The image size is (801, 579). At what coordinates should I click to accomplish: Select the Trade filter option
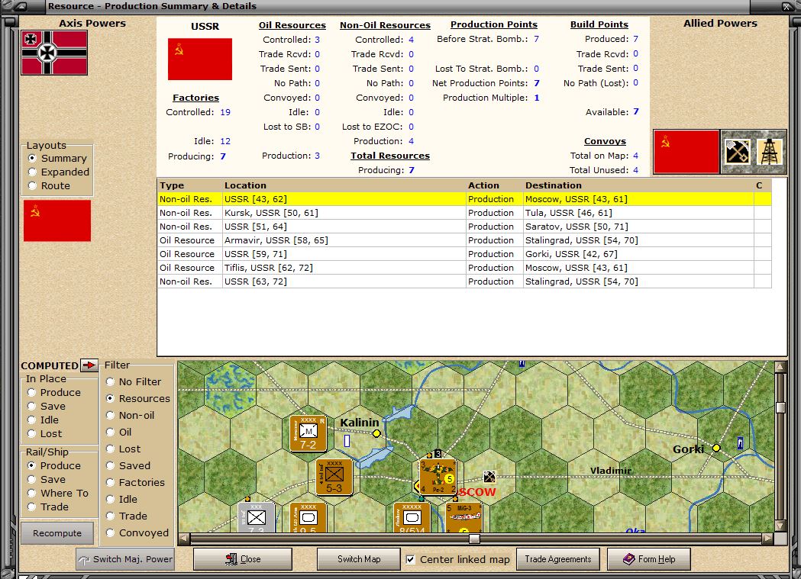tap(126, 516)
